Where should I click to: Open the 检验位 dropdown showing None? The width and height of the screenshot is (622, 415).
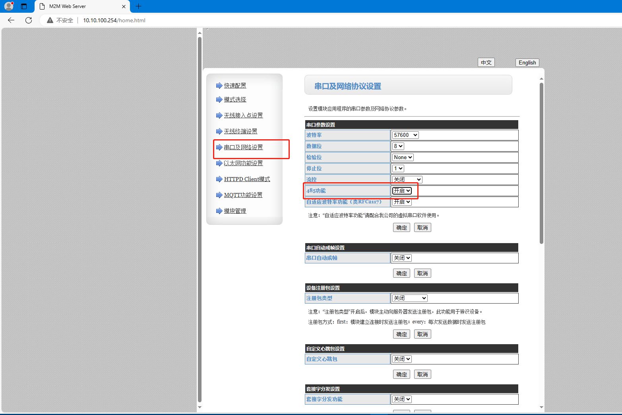pos(403,158)
